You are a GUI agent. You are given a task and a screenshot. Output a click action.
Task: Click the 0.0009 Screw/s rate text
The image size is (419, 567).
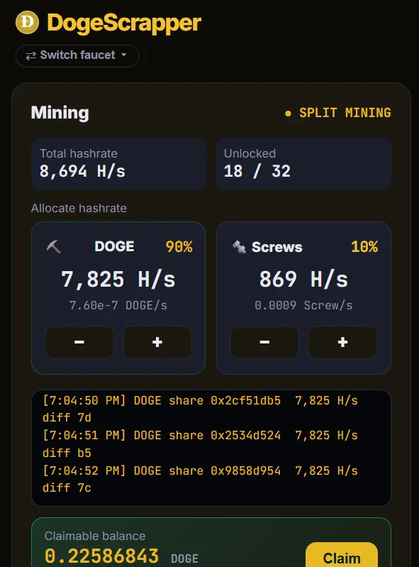[303, 306]
